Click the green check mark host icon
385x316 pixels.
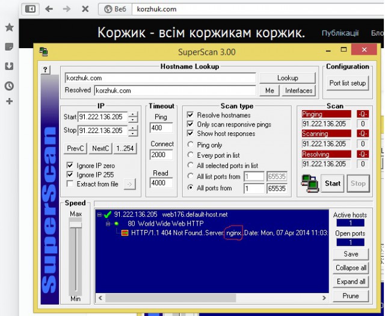[x=108, y=214]
